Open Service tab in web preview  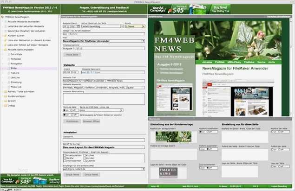pos(262,62)
